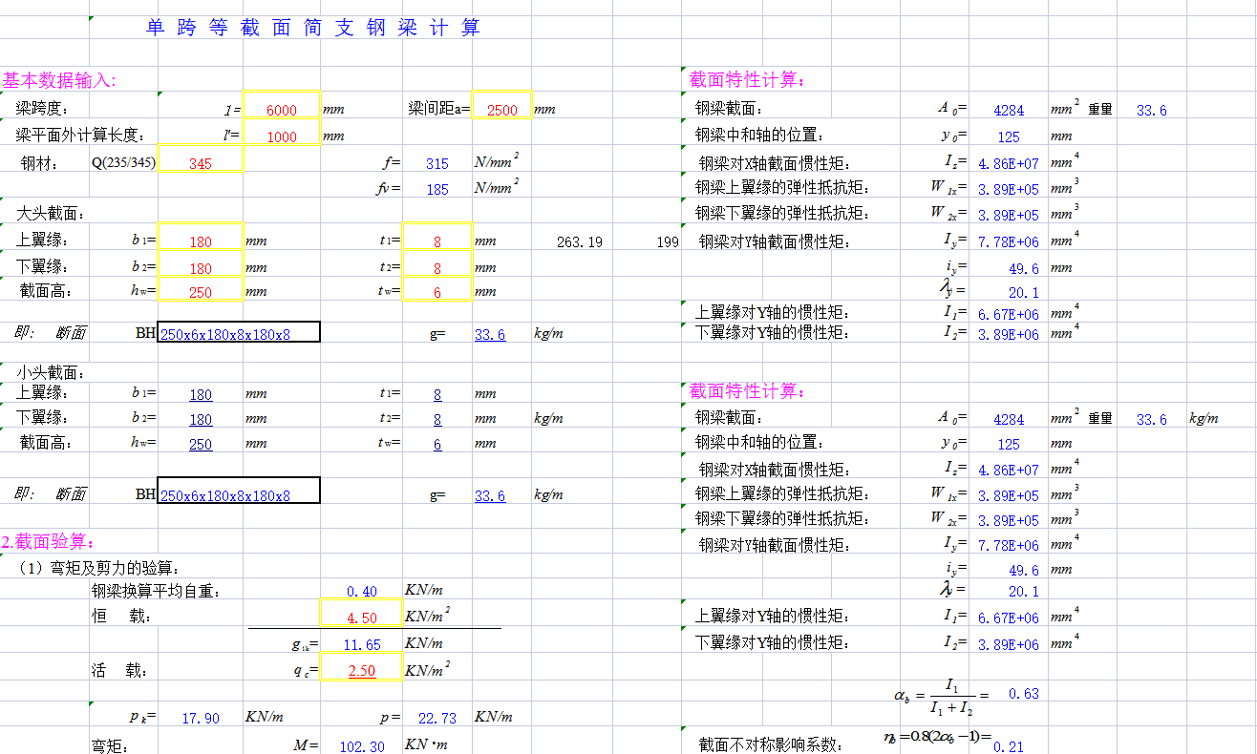Image resolution: width=1257 pixels, height=754 pixels.
Task: Select the beam span cell showing 6000
Action: click(282, 110)
